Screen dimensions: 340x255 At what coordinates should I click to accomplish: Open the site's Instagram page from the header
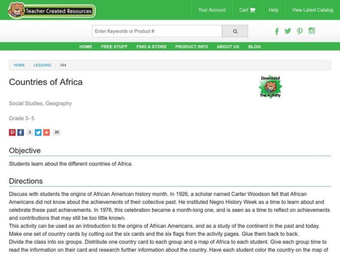pos(311,31)
